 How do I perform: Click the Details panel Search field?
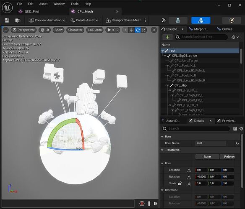[195, 129]
